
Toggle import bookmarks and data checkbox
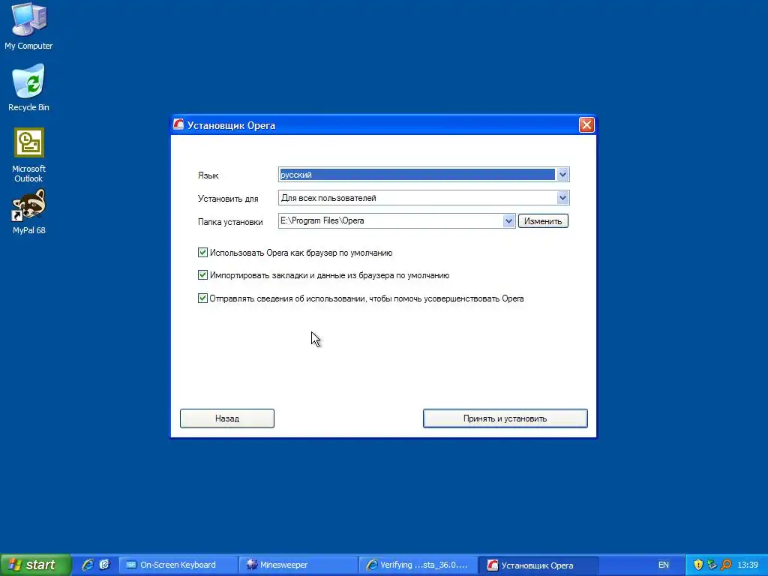[202, 274]
